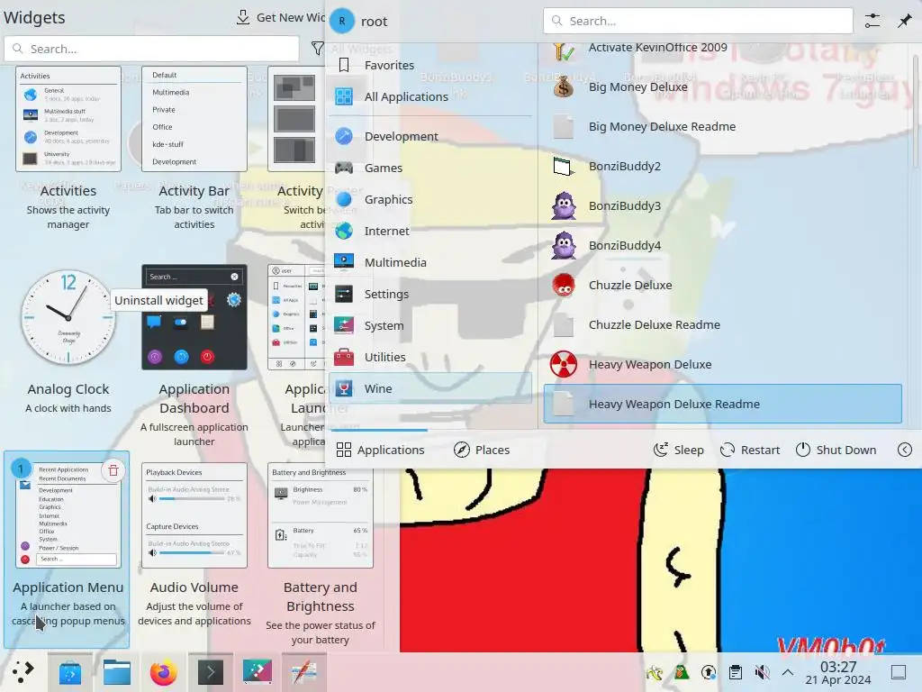Open Chuzzle Deluxe Readme file
Screen dimensions: 922x692
click(x=722, y=324)
